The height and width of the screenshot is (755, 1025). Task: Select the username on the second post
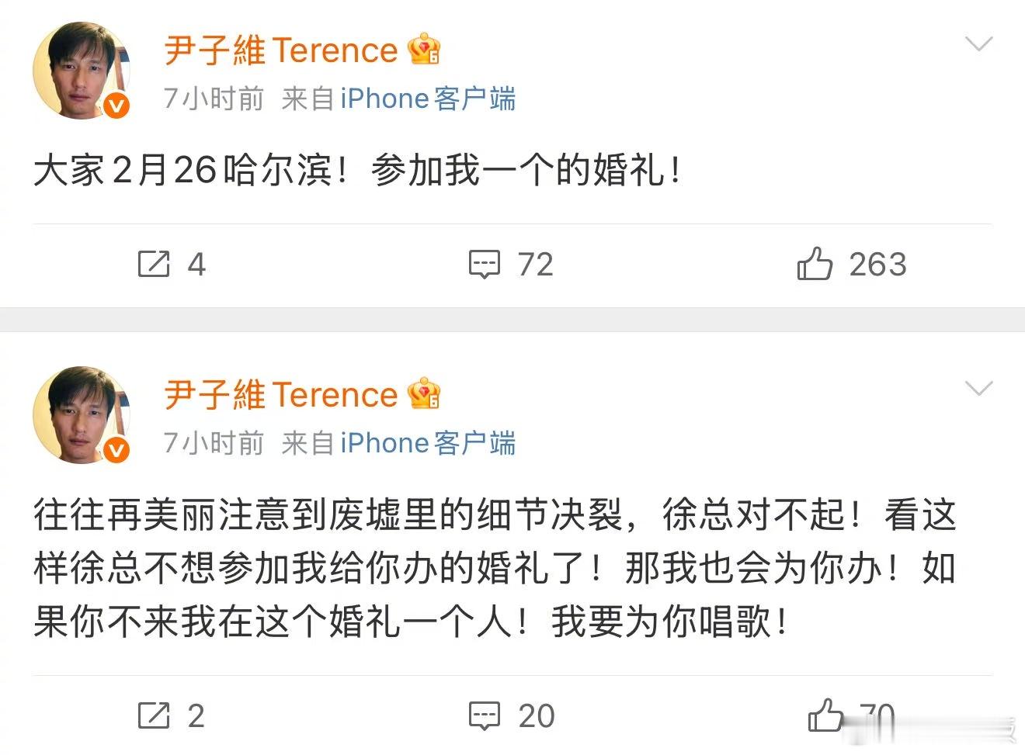point(280,393)
